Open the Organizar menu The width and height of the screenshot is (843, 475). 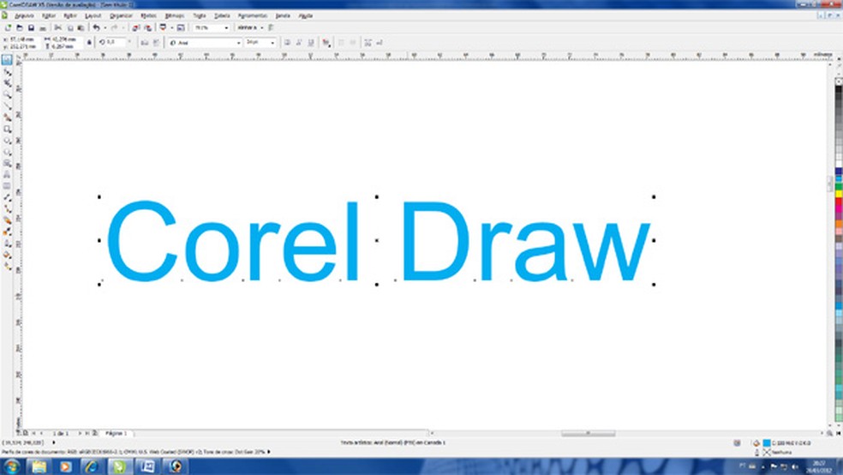pos(121,15)
